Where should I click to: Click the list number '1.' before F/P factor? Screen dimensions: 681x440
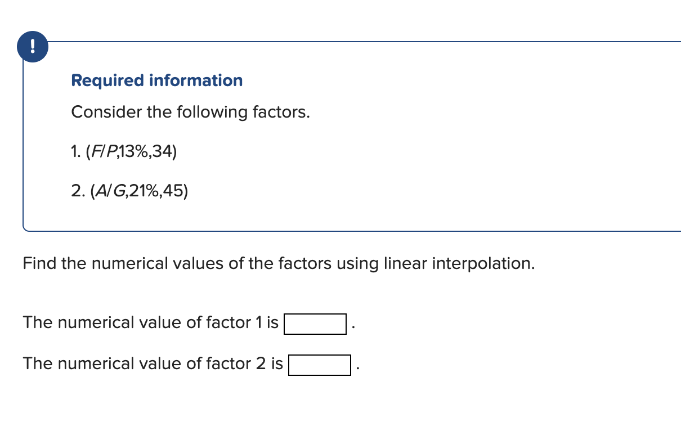(76, 151)
